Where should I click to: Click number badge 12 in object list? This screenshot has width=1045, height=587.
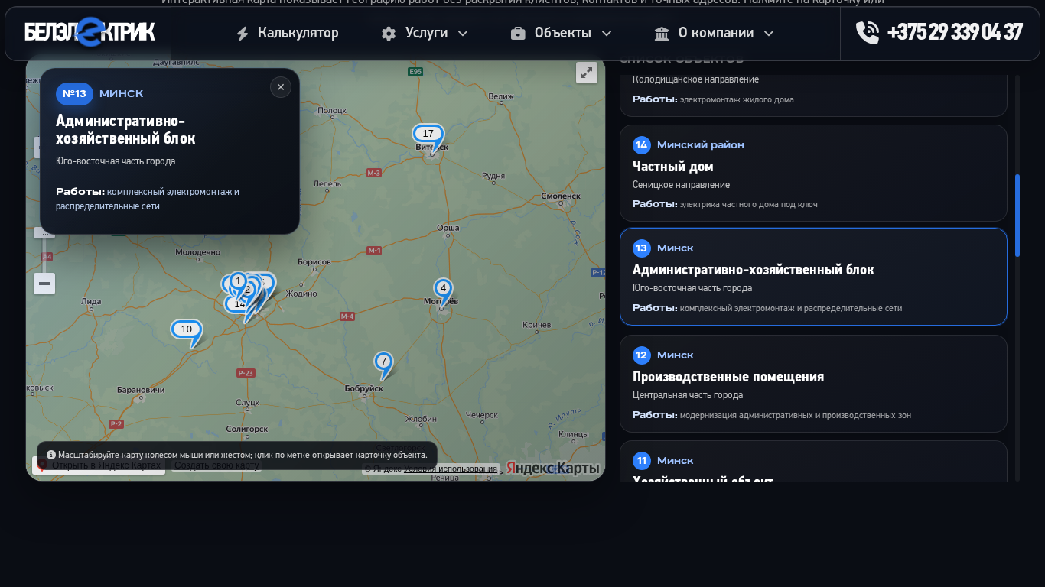pos(642,355)
